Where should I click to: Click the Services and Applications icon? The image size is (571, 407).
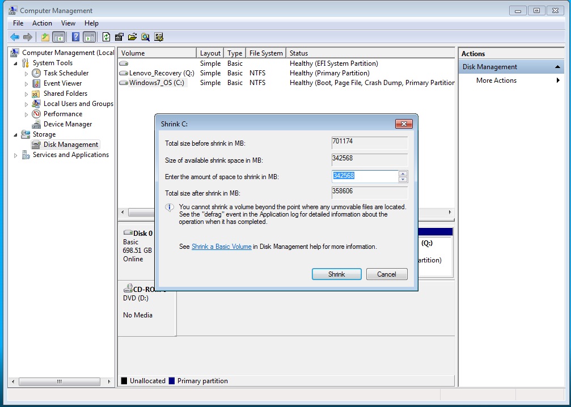tap(26, 155)
